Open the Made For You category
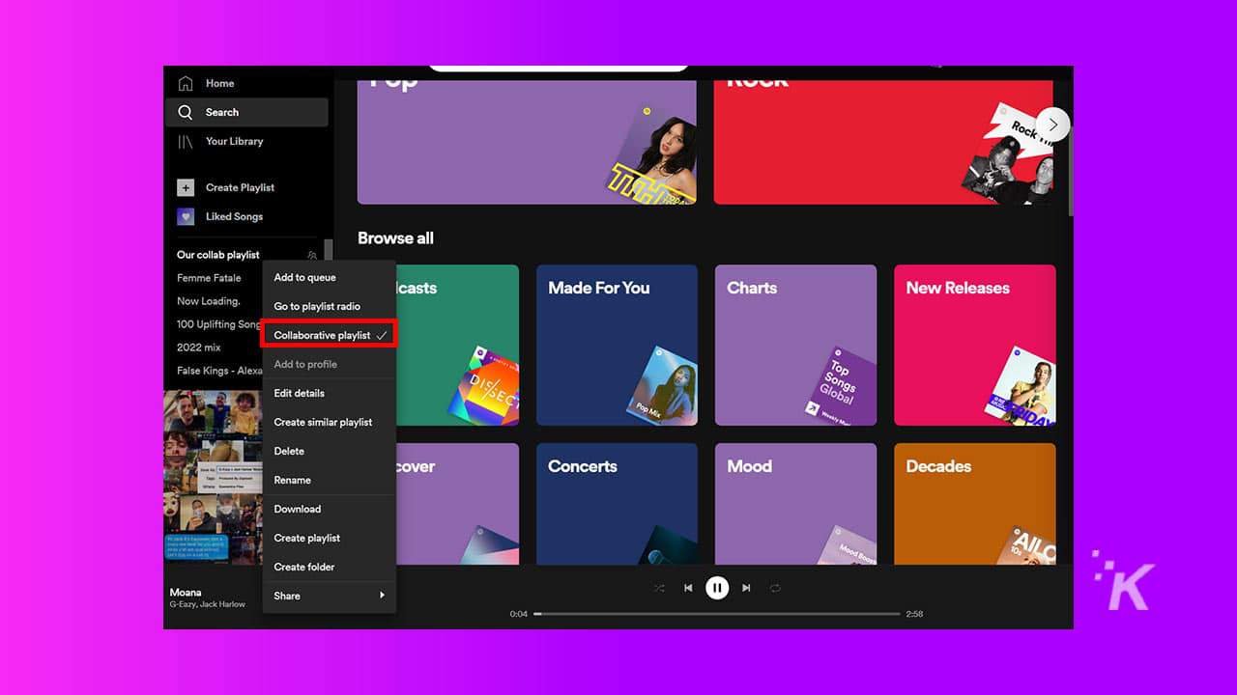 coord(617,344)
